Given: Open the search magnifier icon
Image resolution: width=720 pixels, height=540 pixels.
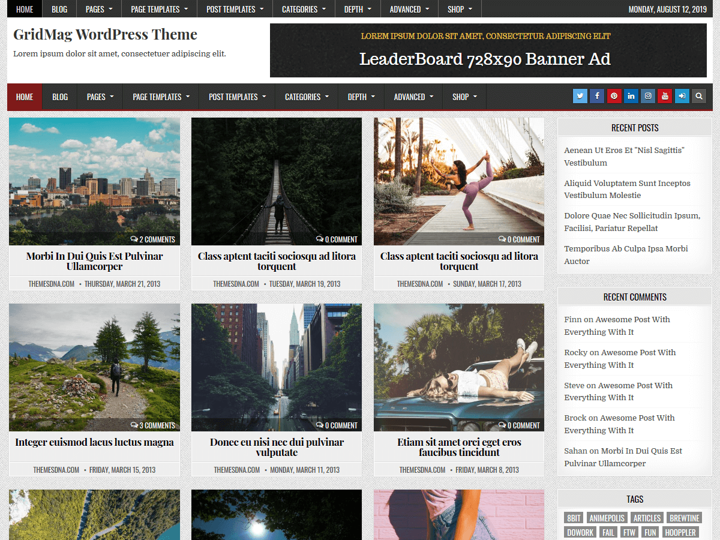Looking at the screenshot, I should click(x=698, y=95).
